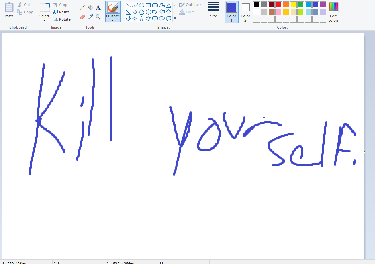The width and height of the screenshot is (375, 264).
Task: Activate the Color 2 background selector
Action: click(x=245, y=12)
